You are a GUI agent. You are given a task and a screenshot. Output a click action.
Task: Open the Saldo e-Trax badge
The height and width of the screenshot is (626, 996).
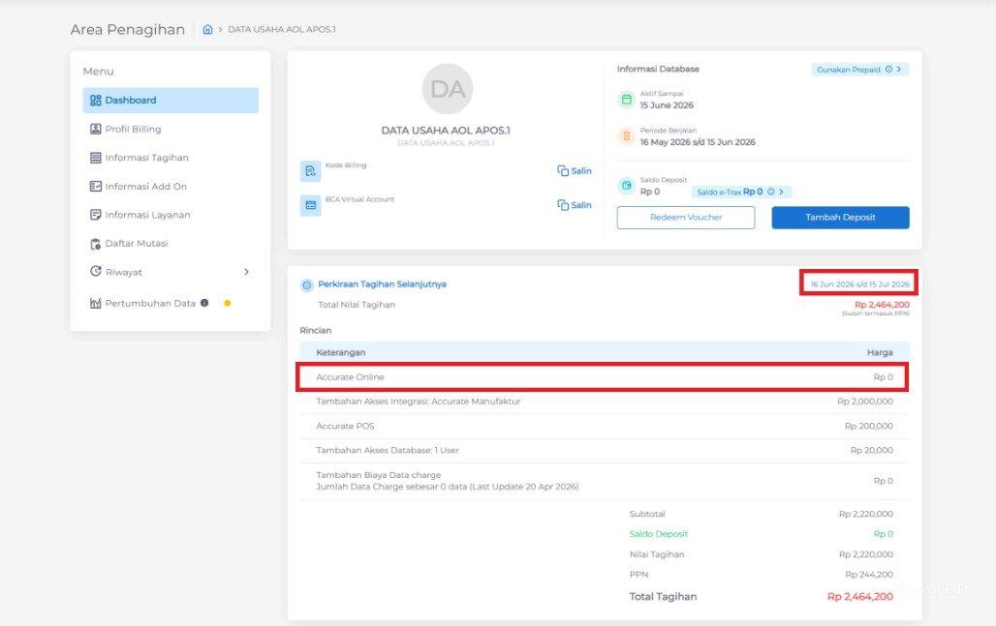click(x=741, y=192)
